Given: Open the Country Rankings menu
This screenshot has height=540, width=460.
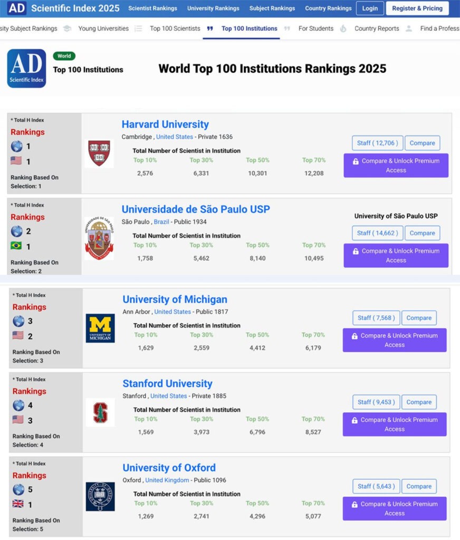Looking at the screenshot, I should [328, 8].
